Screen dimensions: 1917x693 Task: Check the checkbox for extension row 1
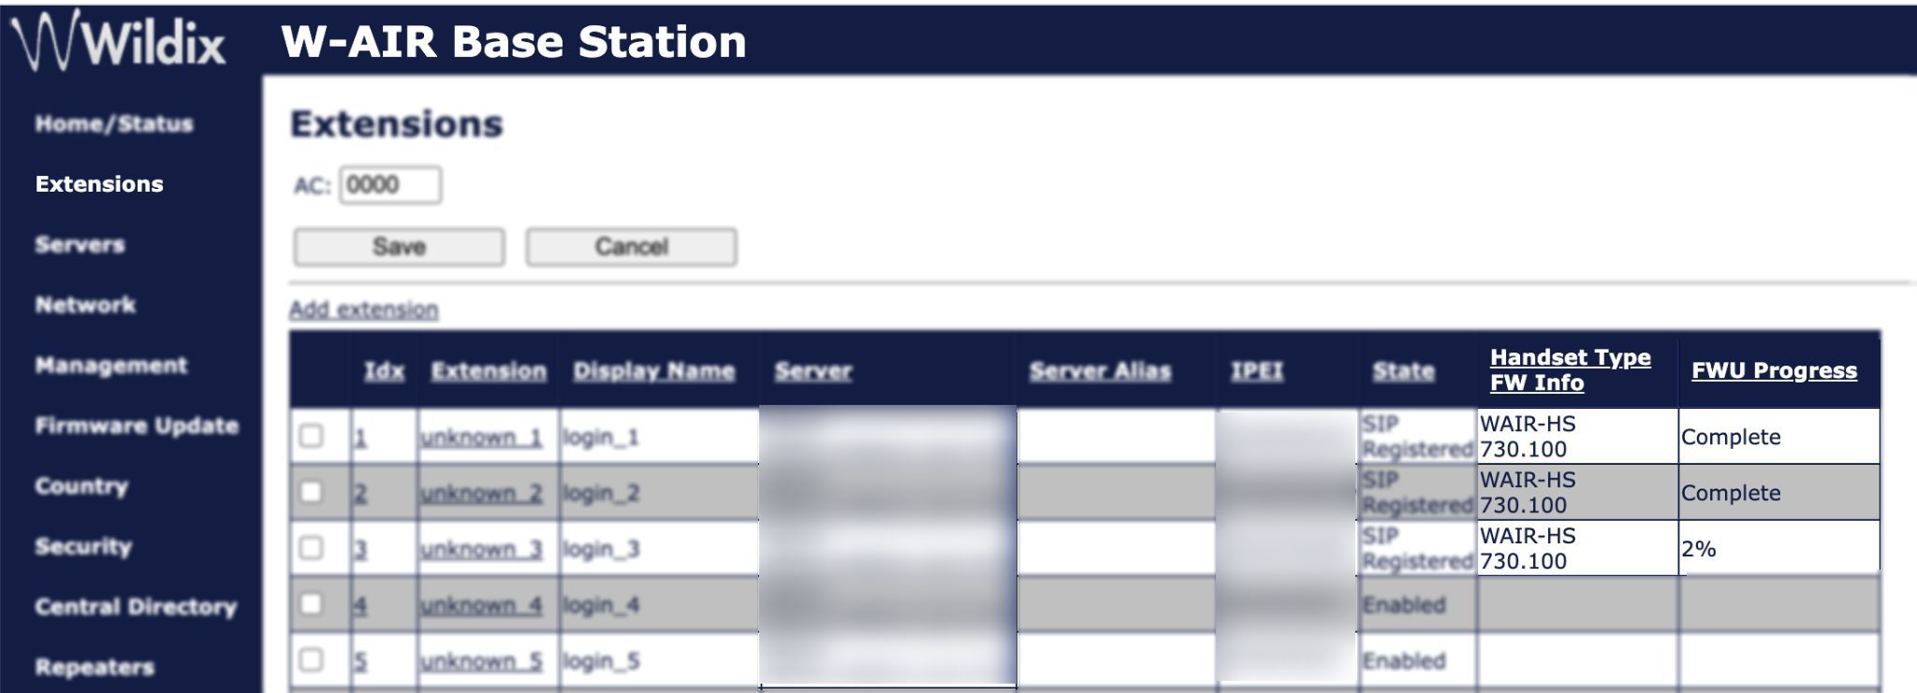pos(312,436)
